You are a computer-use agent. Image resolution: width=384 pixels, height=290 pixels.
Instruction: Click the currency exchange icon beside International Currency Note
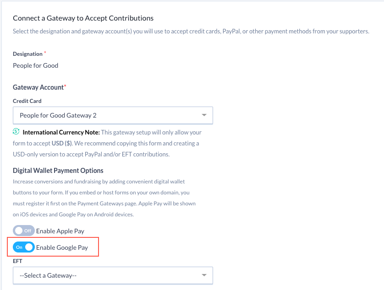[x=16, y=131]
